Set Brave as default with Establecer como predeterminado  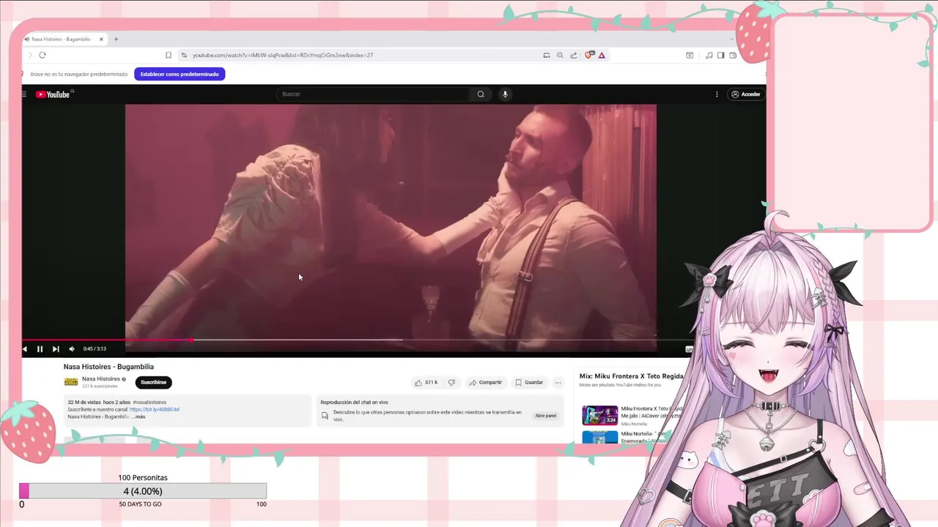click(180, 74)
